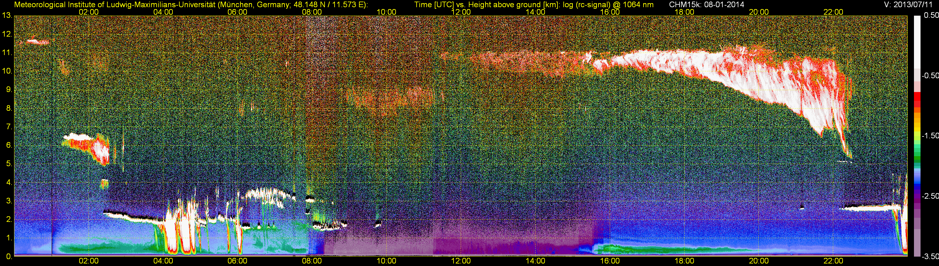This screenshot has width=939, height=266.
Task: Click the 16:00 label on the top time axis
Action: click(610, 12)
